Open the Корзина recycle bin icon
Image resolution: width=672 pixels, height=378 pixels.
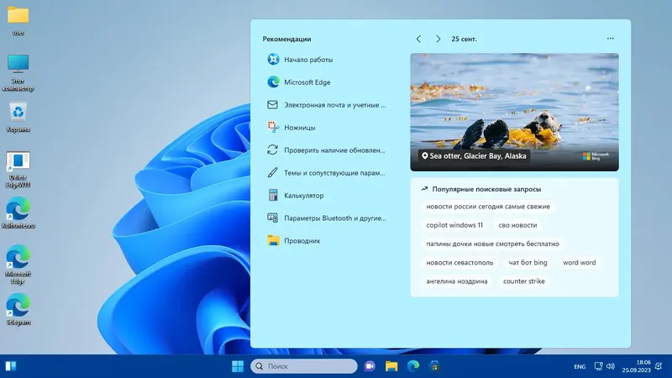pos(18,117)
